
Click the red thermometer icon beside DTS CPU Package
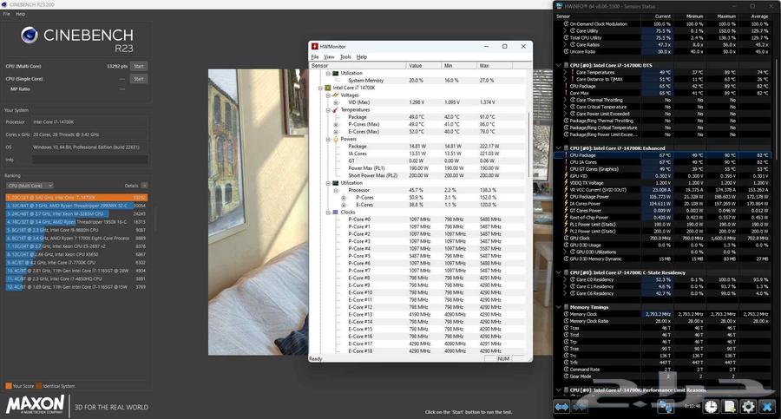click(566, 86)
